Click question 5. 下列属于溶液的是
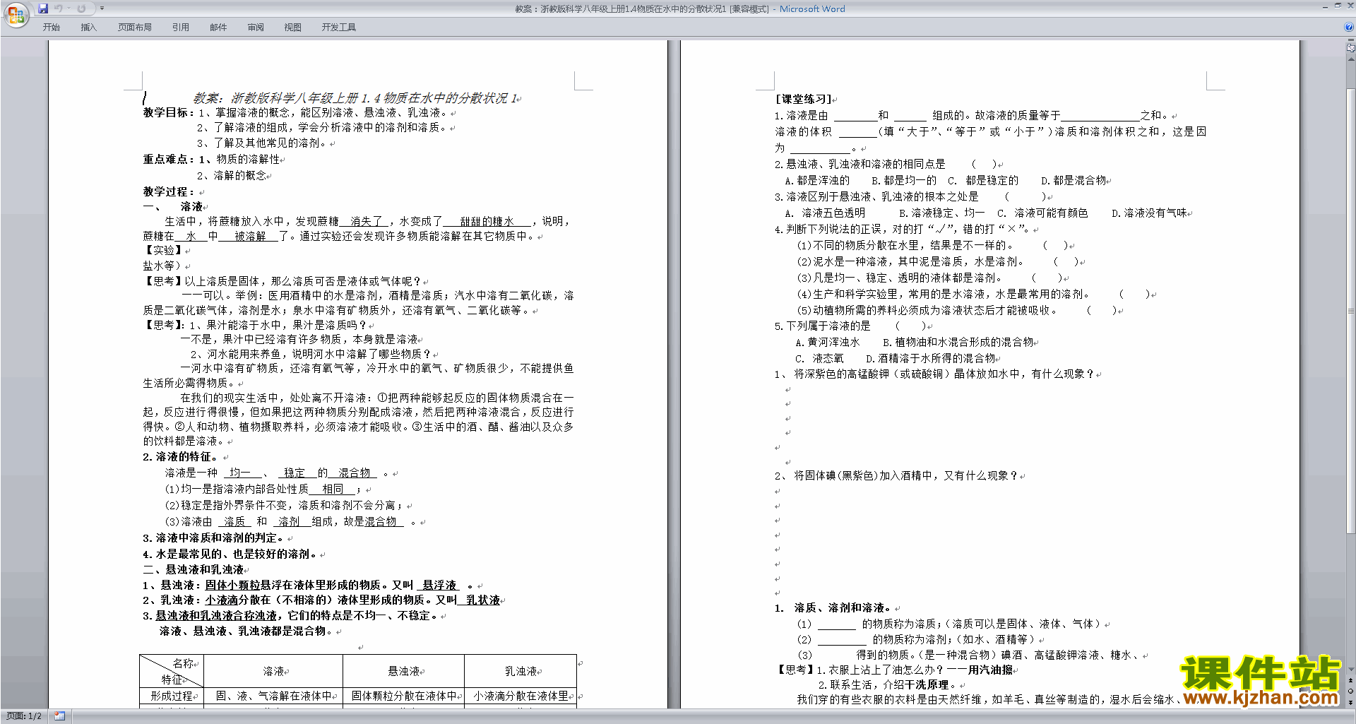 pyautogui.click(x=823, y=326)
